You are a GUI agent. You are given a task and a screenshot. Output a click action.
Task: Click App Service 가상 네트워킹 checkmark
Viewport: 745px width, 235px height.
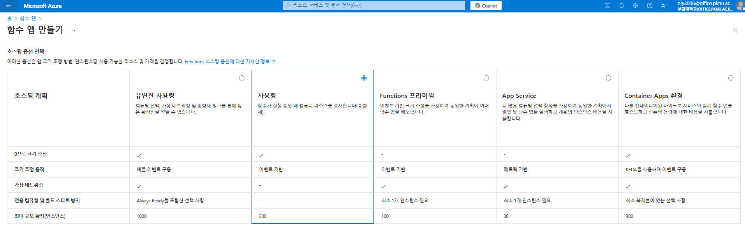[506, 186]
